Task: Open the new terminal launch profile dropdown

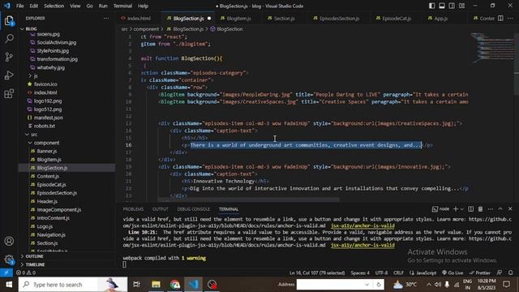Action: point(461,209)
